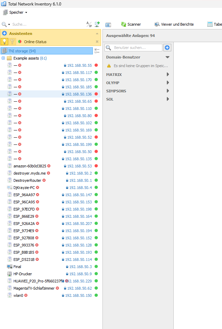The image size is (222, 329).
Task: Select the Example assets folder
Action: [x=30, y=58]
